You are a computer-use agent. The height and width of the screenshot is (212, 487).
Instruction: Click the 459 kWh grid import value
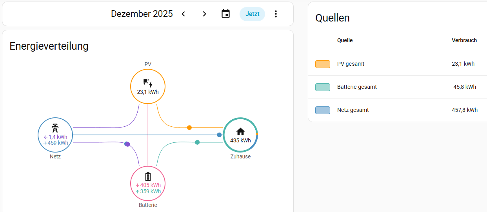click(58, 143)
